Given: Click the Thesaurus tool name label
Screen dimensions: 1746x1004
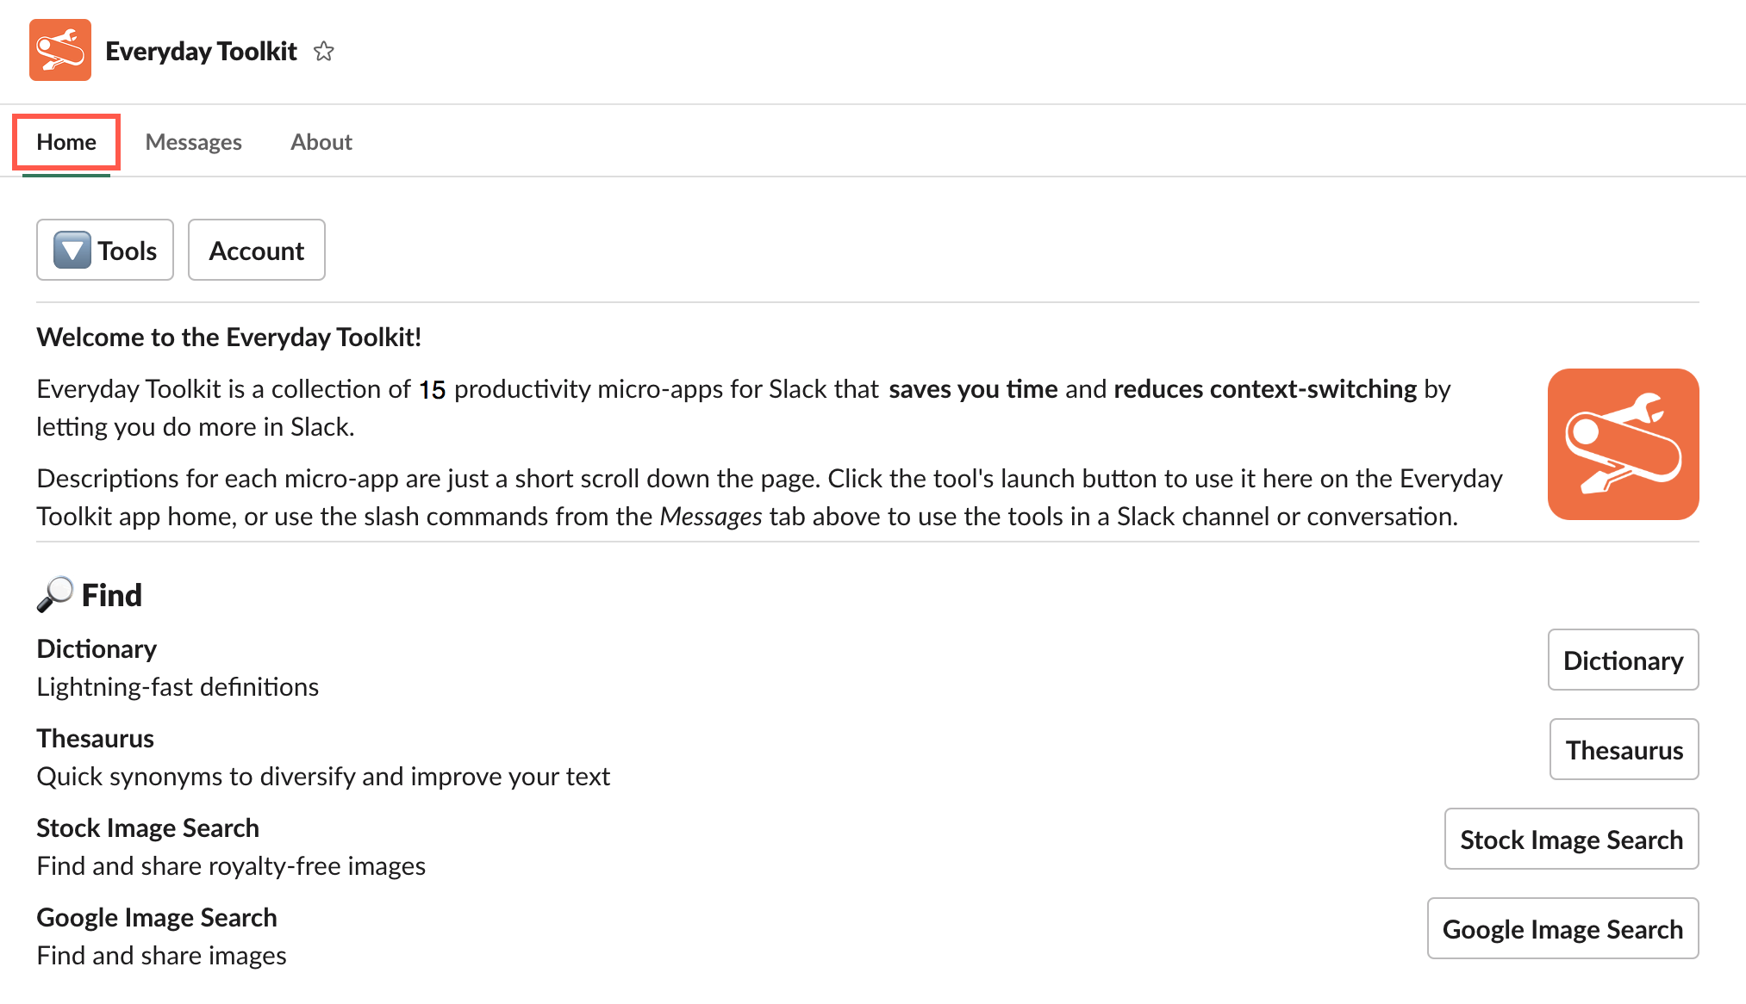Looking at the screenshot, I should 95,738.
